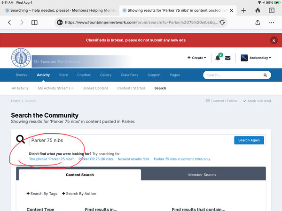The width and height of the screenshot is (282, 211).
Task: Open the Support menu item
Action: pos(154,75)
